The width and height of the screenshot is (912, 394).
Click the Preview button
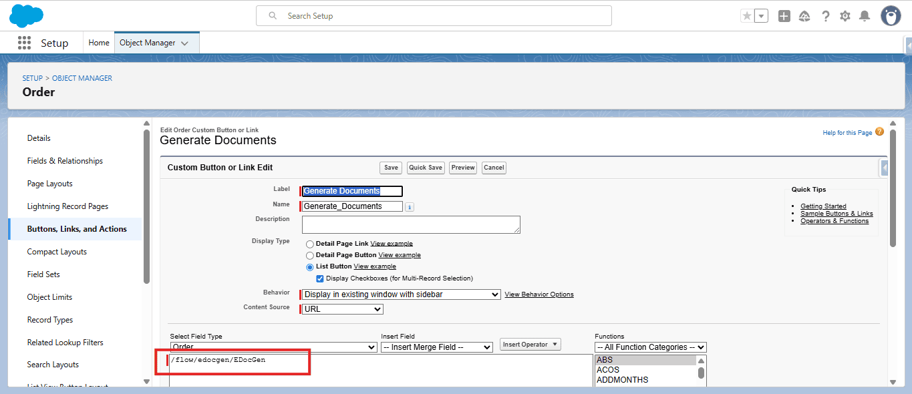point(463,168)
